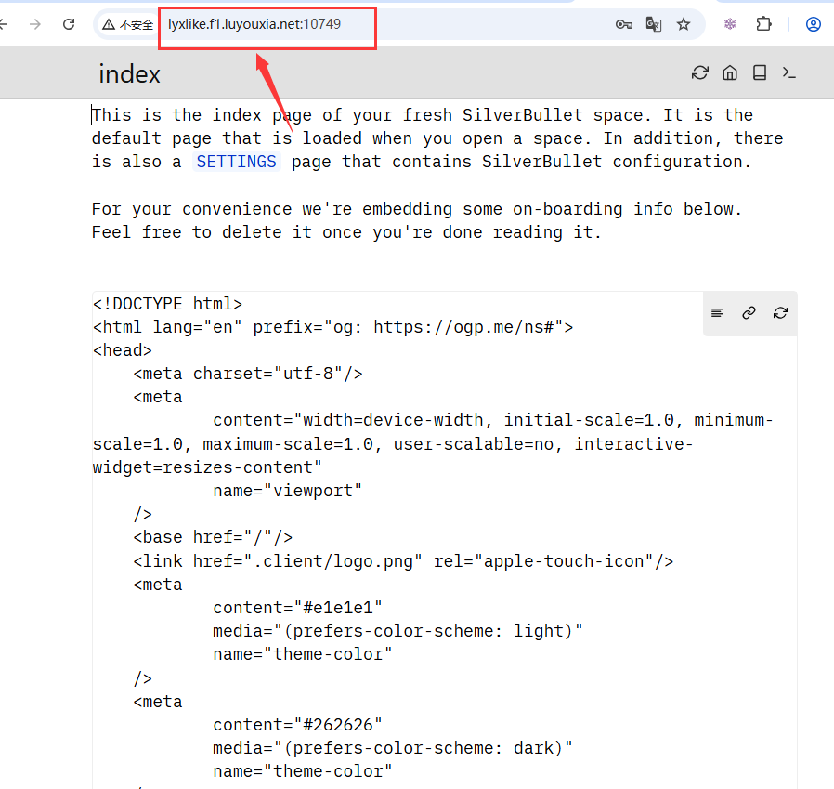This screenshot has width=834, height=789.
Task: Click the browser forward arrow
Action: (35, 24)
